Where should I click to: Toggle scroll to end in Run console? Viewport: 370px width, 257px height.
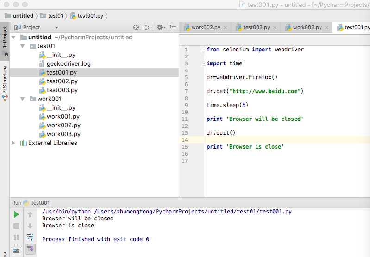coord(30,249)
